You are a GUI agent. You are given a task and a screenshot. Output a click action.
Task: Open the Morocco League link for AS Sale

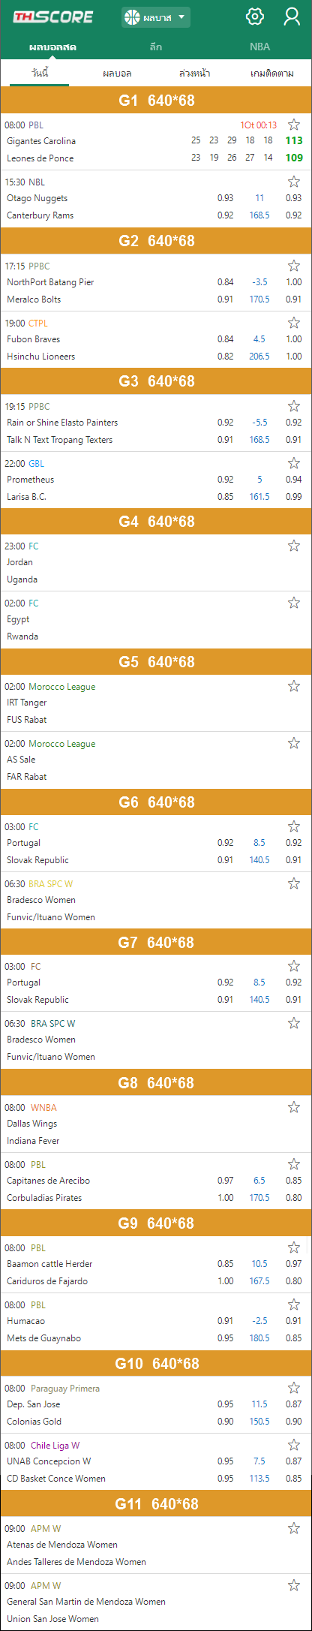pos(62,744)
